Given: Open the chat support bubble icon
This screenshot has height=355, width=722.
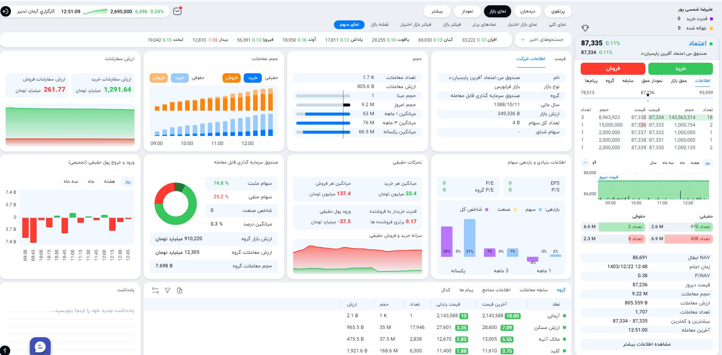Looking at the screenshot, I should 40,346.
